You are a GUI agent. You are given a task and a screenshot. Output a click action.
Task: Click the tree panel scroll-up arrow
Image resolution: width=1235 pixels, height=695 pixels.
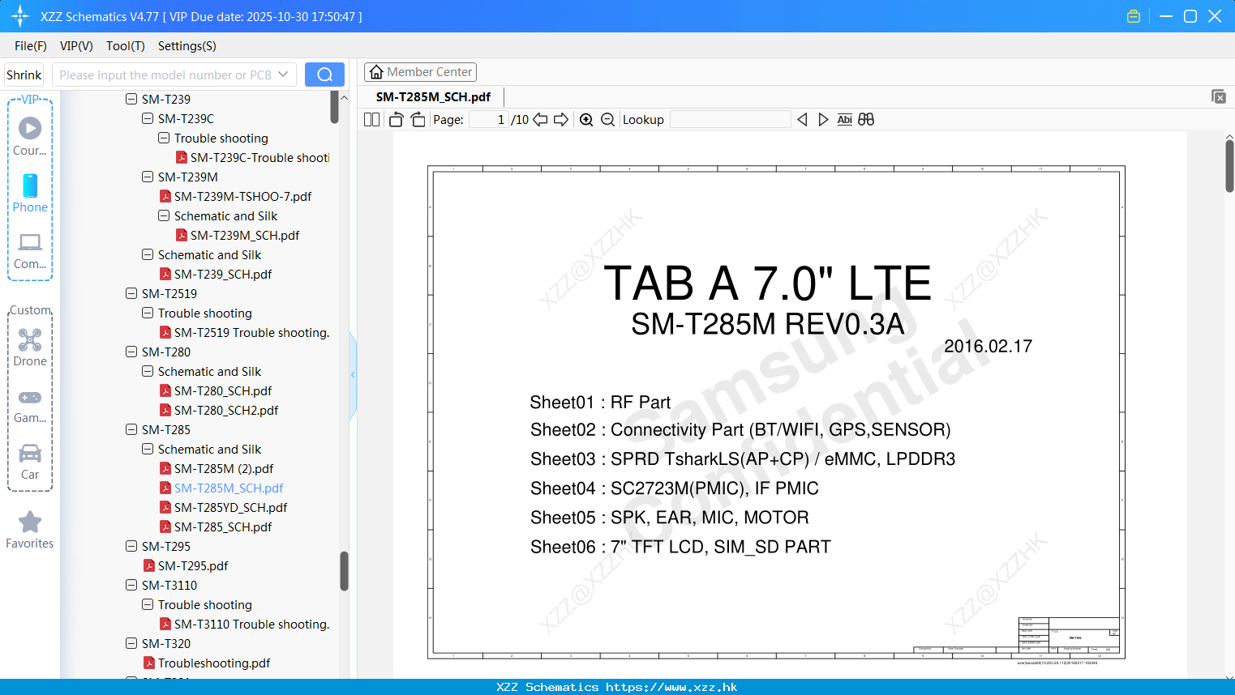click(344, 98)
